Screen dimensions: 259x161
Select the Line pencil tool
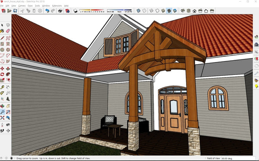pyautogui.click(x=2, y=38)
